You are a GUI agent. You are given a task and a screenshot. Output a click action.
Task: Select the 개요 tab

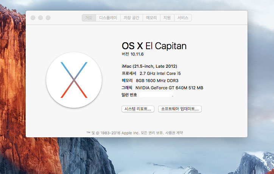(x=89, y=18)
